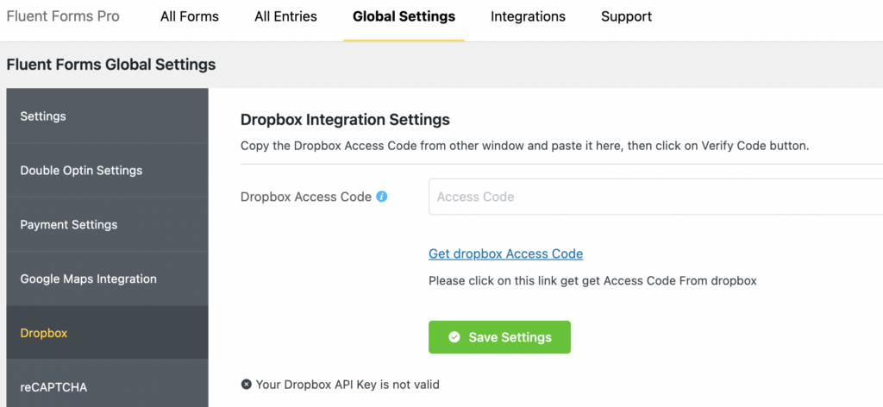Select Double Optin Settings in sidebar
The width and height of the screenshot is (883, 407).
(108, 171)
